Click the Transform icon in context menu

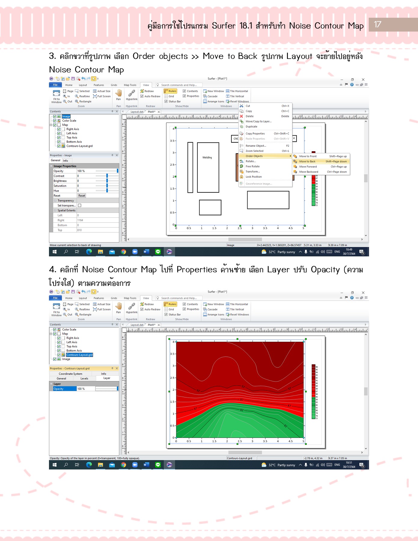tap(241, 172)
